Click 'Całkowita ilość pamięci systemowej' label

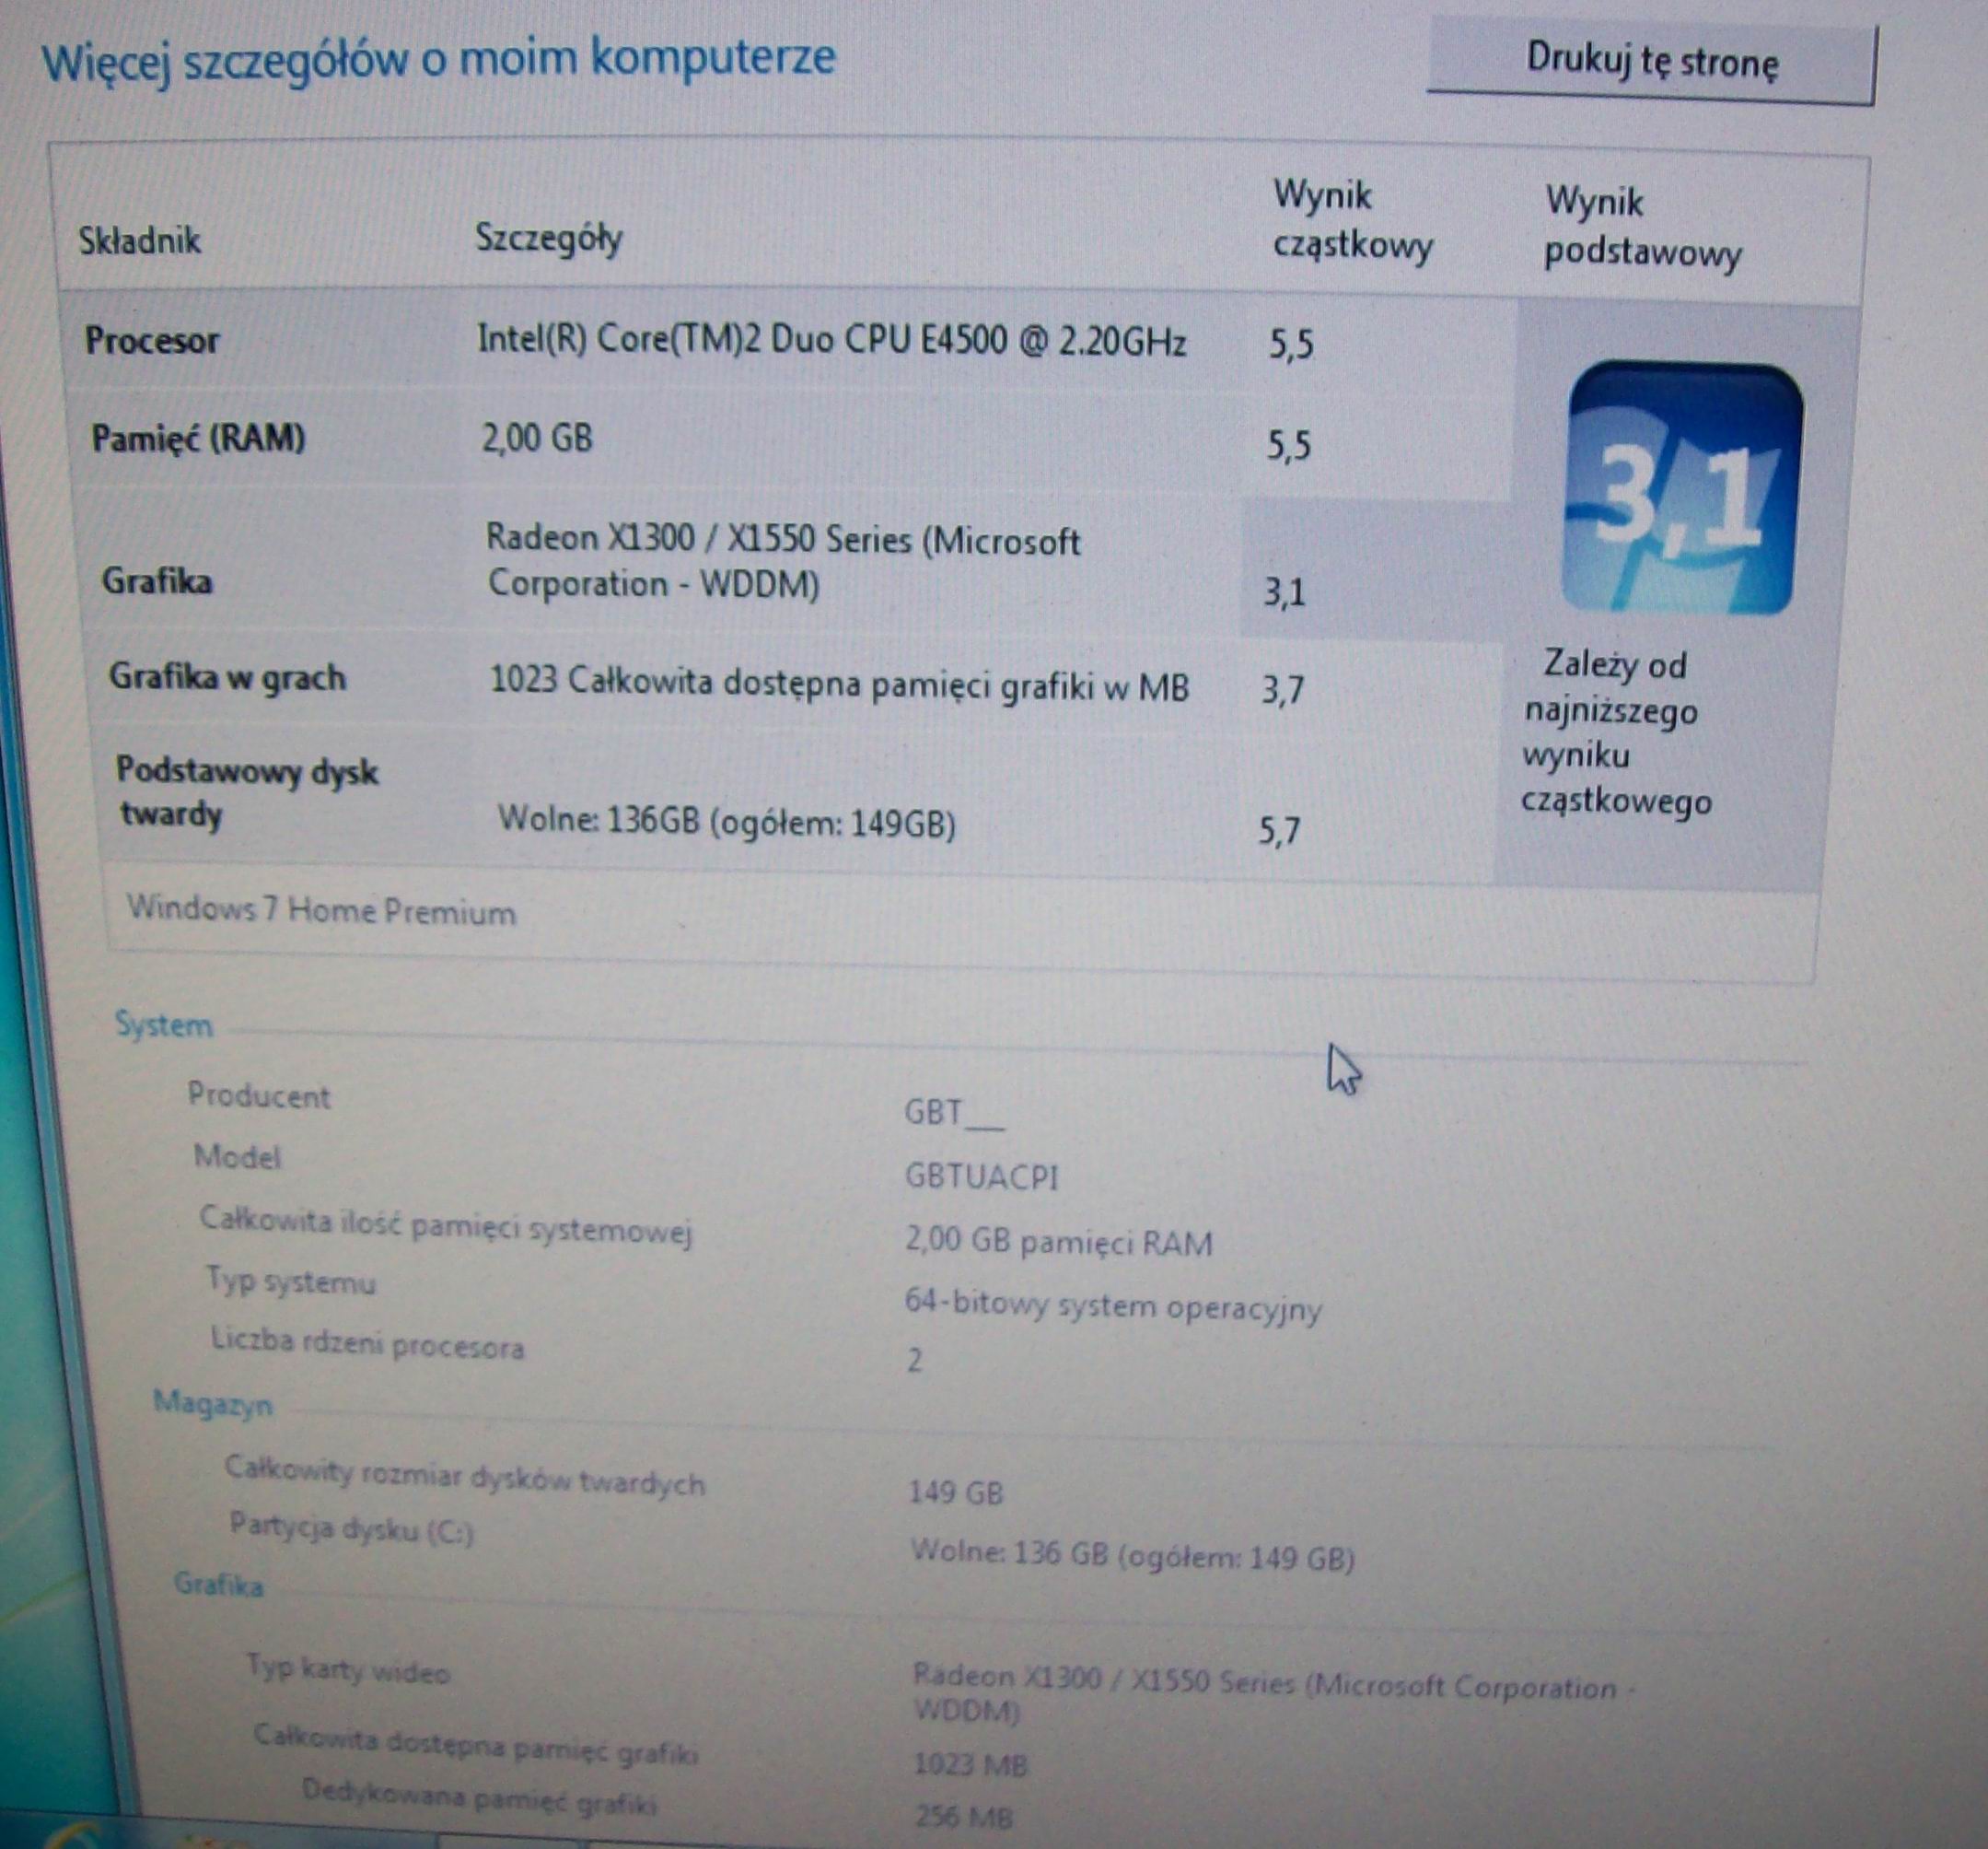tap(445, 1226)
